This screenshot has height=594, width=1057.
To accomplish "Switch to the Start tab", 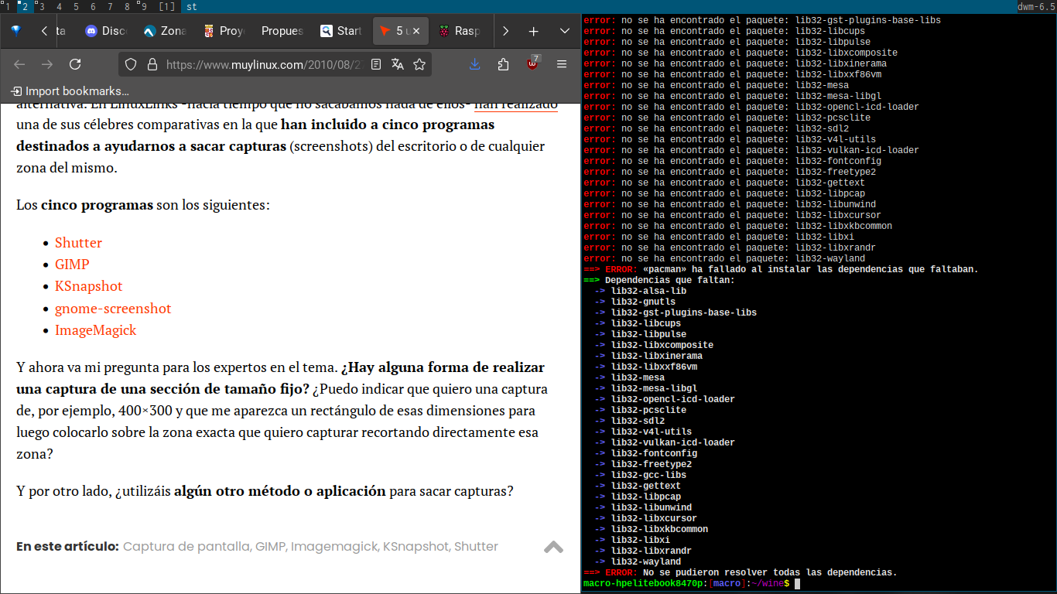I will (340, 31).
